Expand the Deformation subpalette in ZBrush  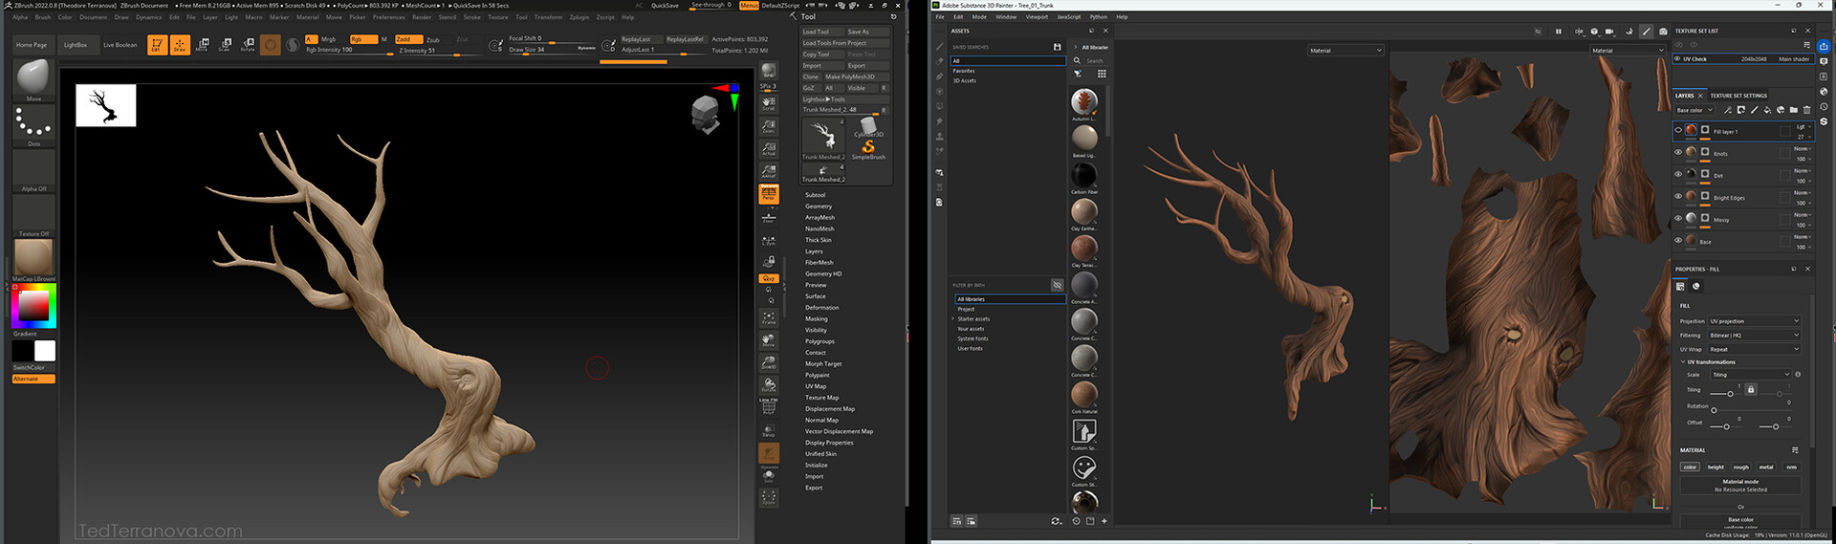click(821, 308)
